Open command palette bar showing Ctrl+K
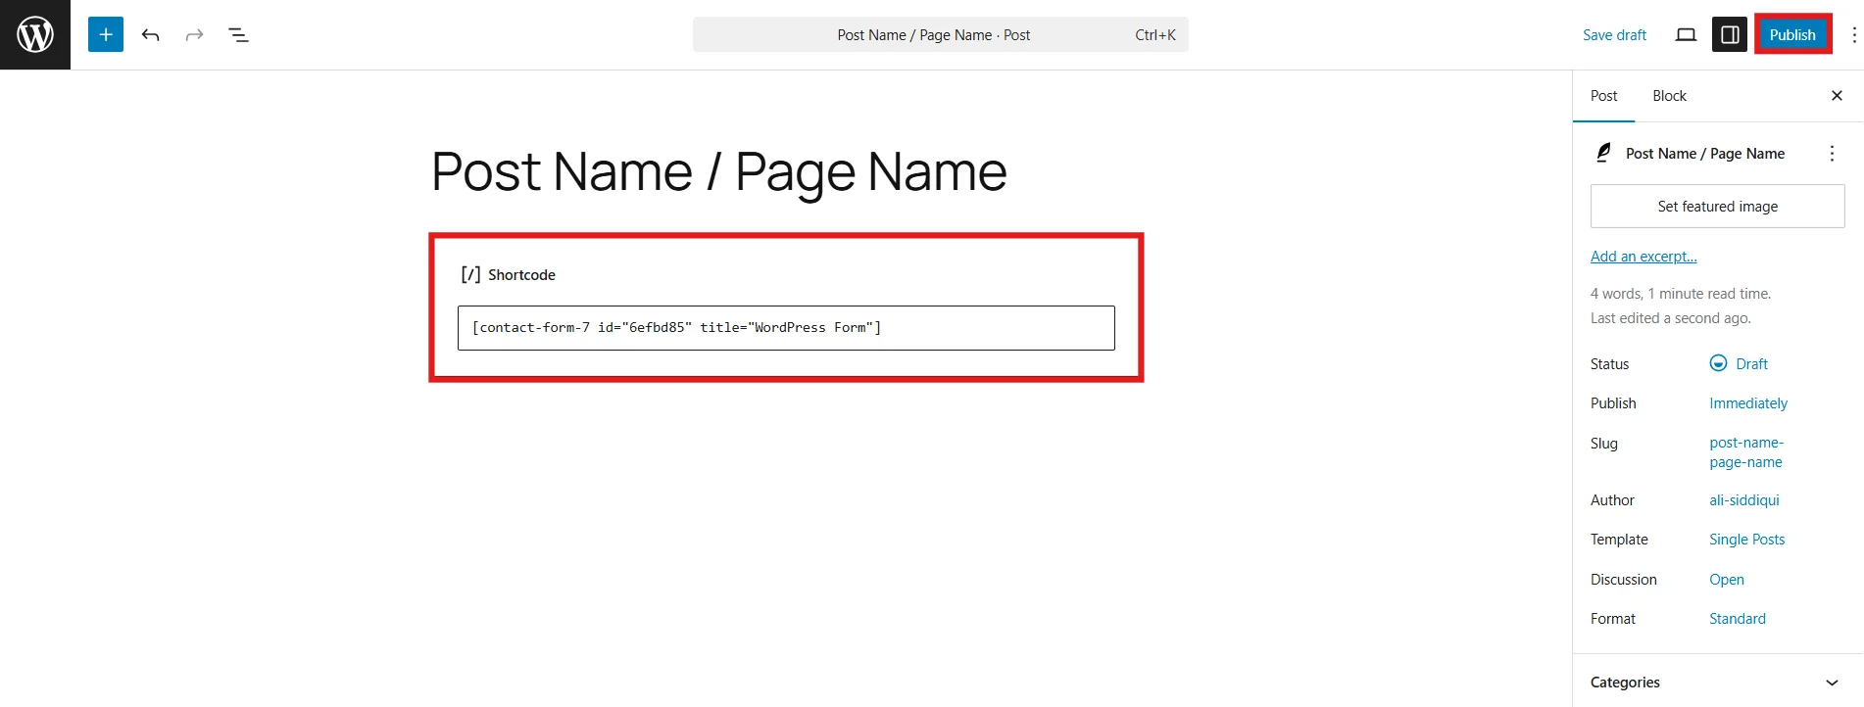This screenshot has height=707, width=1864. coord(940,35)
